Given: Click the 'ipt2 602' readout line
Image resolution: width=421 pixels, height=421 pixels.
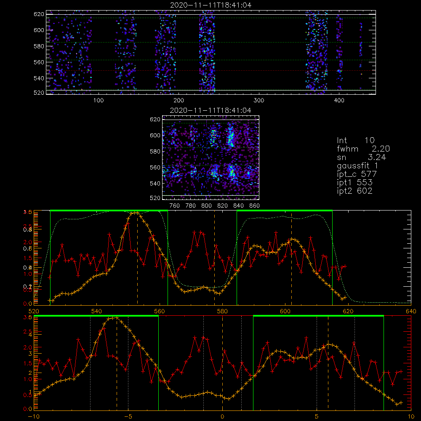Looking at the screenshot, I should pos(354,191).
